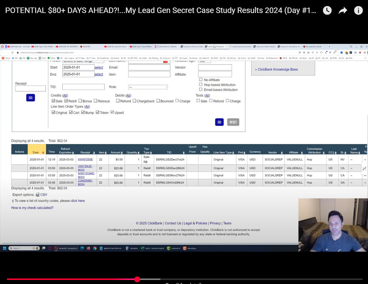The height and width of the screenshot is (284, 368).
Task: Launch Microsoft Edge from the taskbar
Action: click(82, 248)
